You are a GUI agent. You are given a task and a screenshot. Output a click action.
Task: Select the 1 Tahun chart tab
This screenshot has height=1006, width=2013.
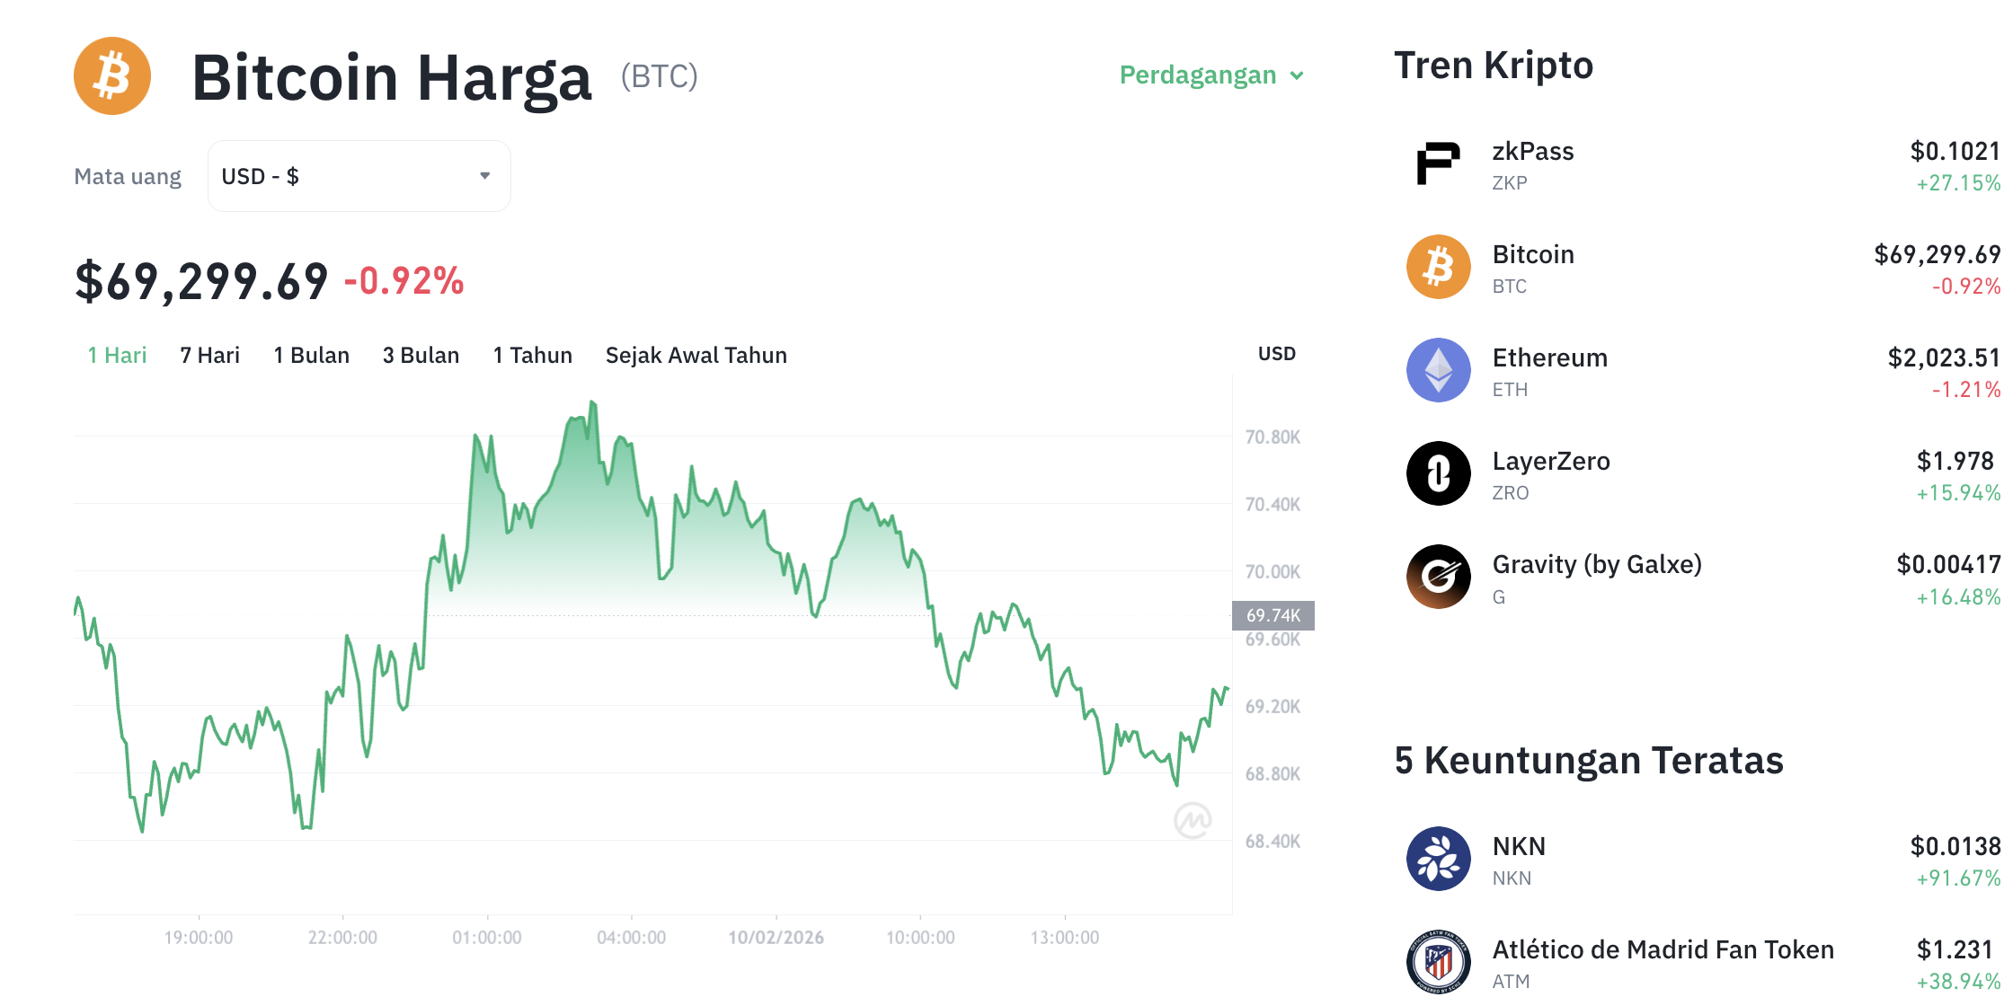[x=532, y=355]
